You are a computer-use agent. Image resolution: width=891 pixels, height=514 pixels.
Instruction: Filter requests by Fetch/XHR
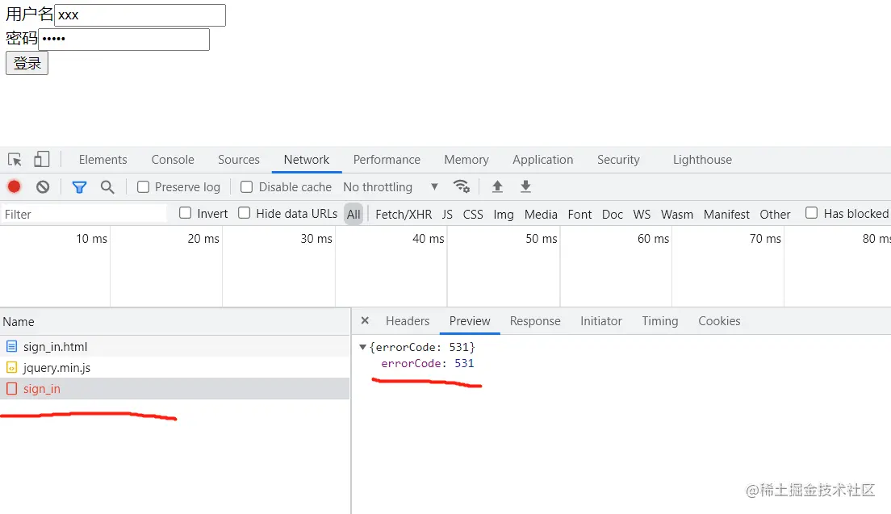coord(404,214)
